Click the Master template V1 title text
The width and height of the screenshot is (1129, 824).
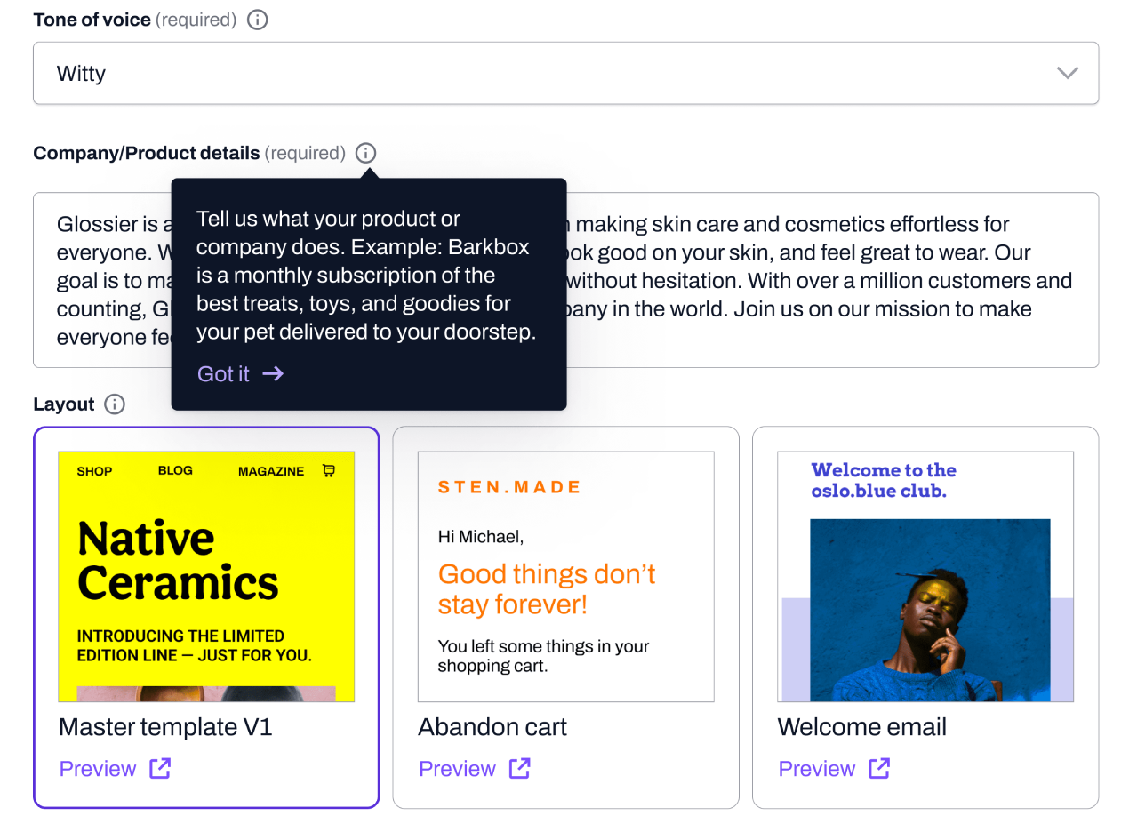165,727
